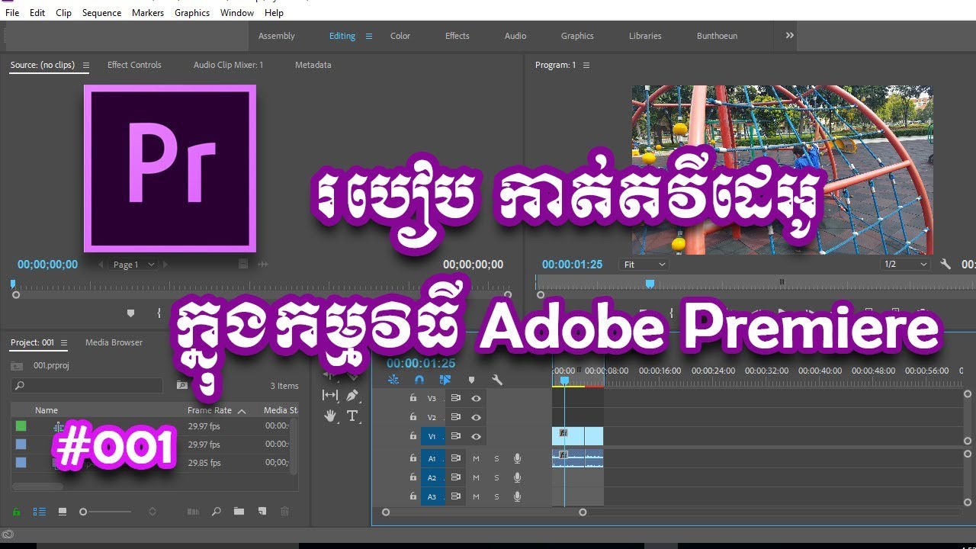Create New Bin in Project panel

[239, 512]
